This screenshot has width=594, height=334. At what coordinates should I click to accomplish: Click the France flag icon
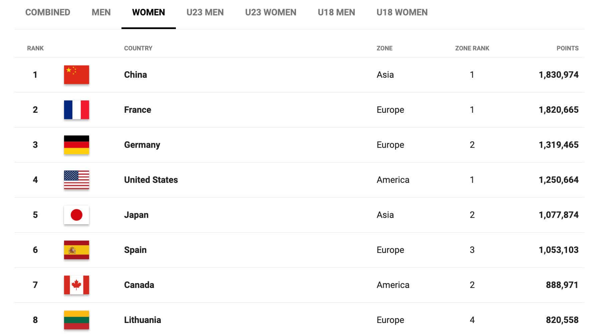76,110
